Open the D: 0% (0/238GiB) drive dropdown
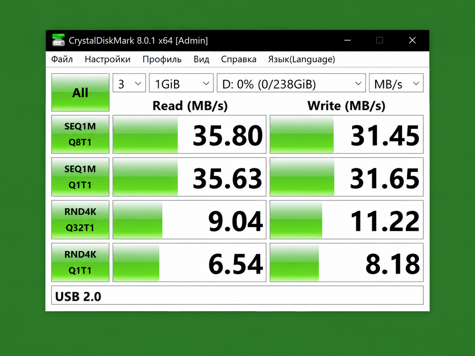 (x=291, y=83)
